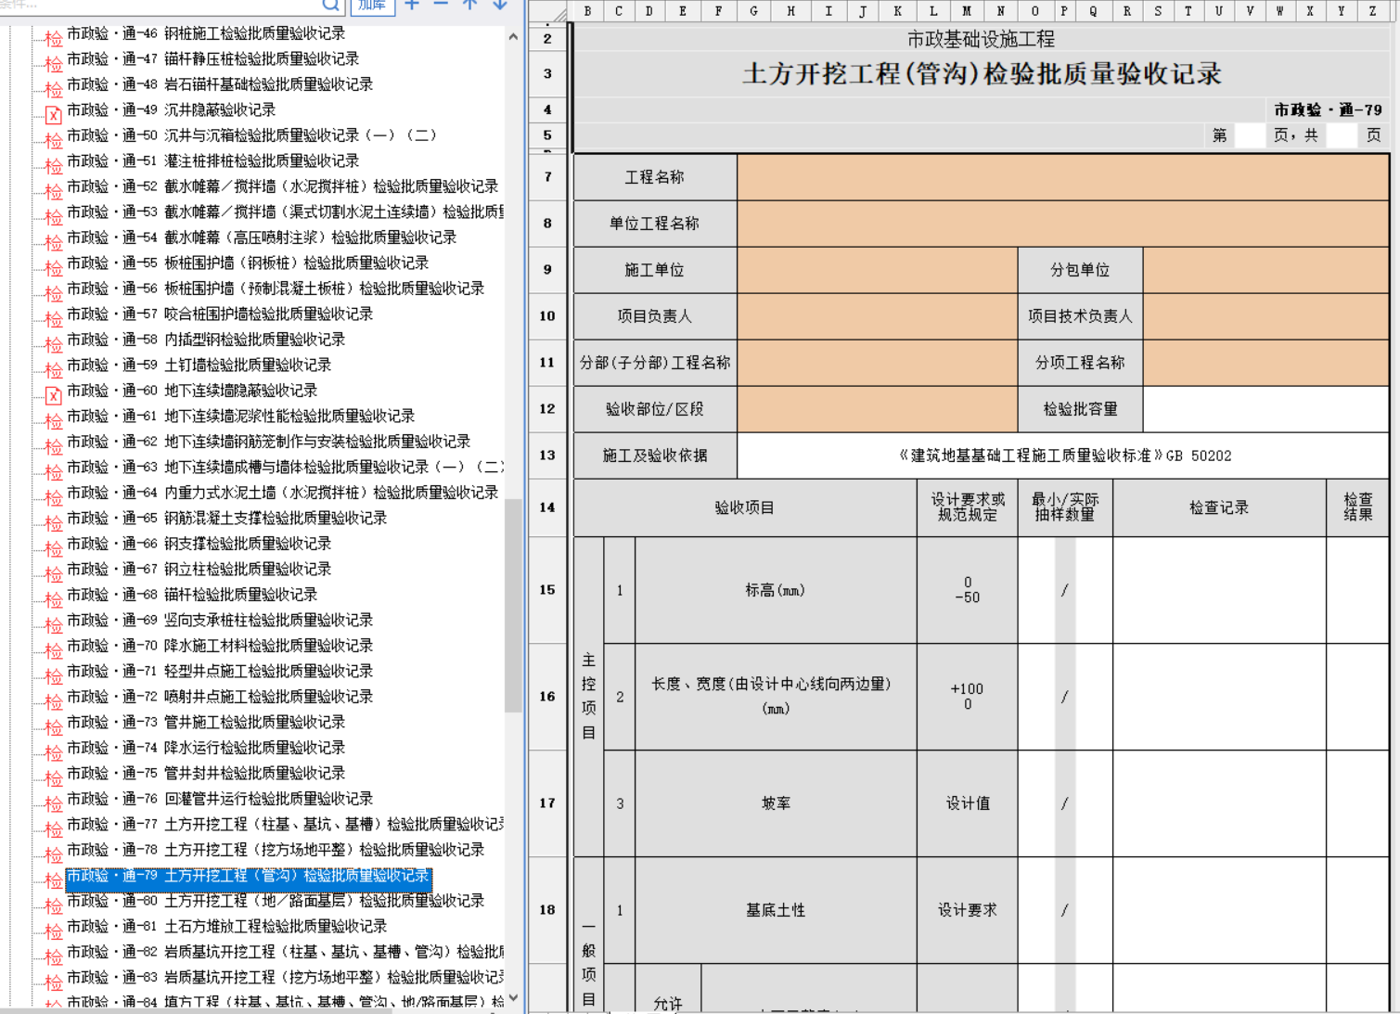Click the minus remove icon

(x=441, y=5)
